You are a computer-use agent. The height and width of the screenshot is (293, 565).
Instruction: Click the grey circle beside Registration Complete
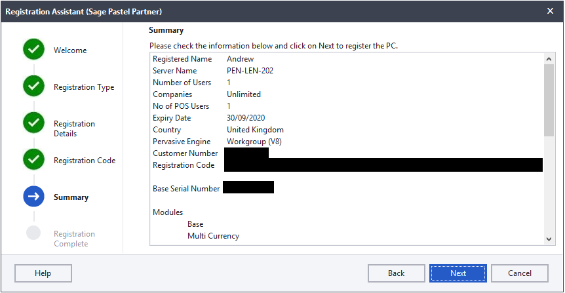tap(33, 233)
